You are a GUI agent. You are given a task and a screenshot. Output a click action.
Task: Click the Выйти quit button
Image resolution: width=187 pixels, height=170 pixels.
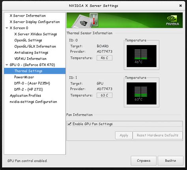point(170,161)
